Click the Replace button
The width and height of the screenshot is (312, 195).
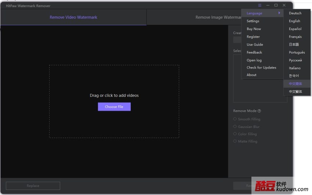33,186
